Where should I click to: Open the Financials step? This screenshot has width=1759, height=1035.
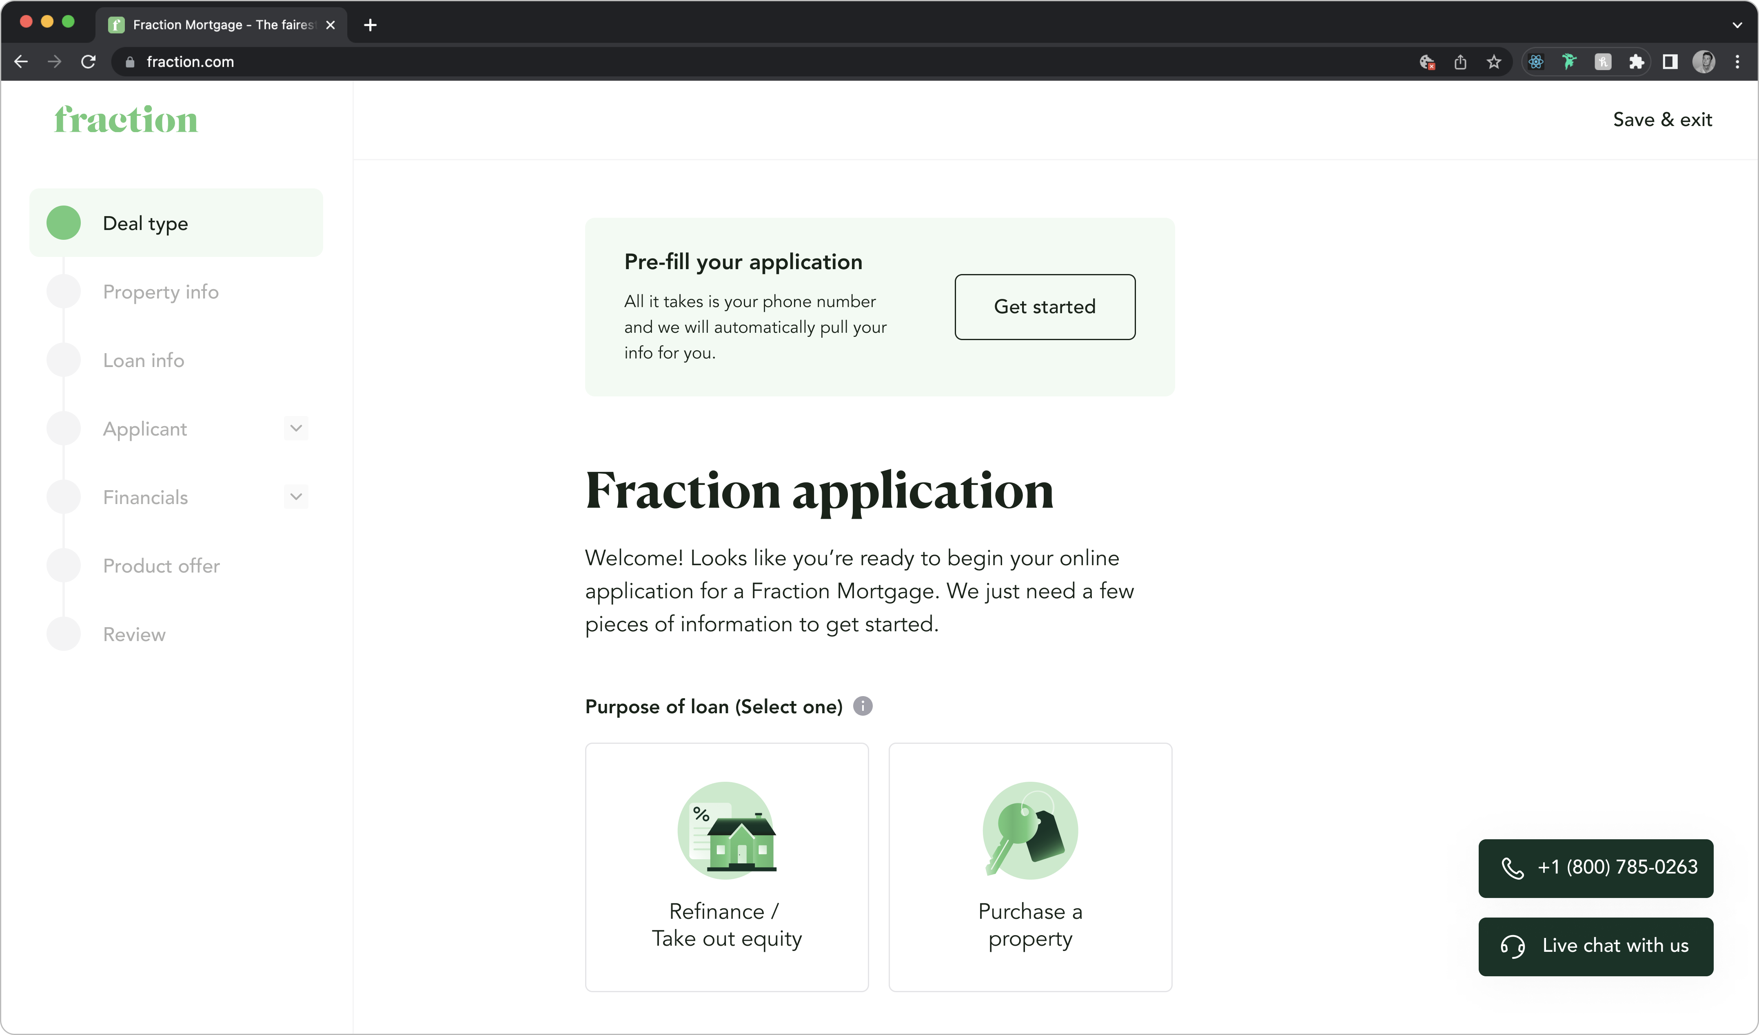click(145, 497)
